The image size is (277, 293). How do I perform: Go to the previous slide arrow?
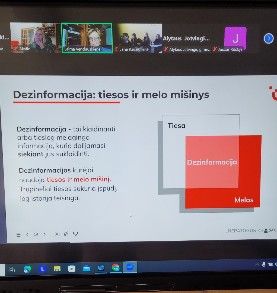tap(27, 234)
